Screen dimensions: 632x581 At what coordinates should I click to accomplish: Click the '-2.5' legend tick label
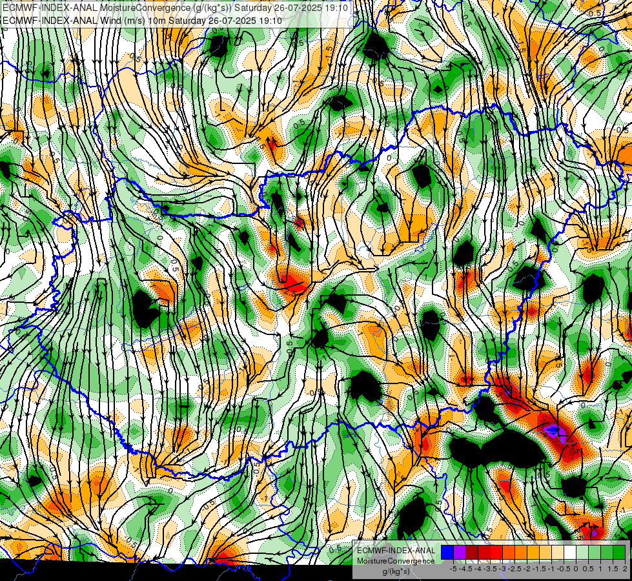tap(515, 569)
